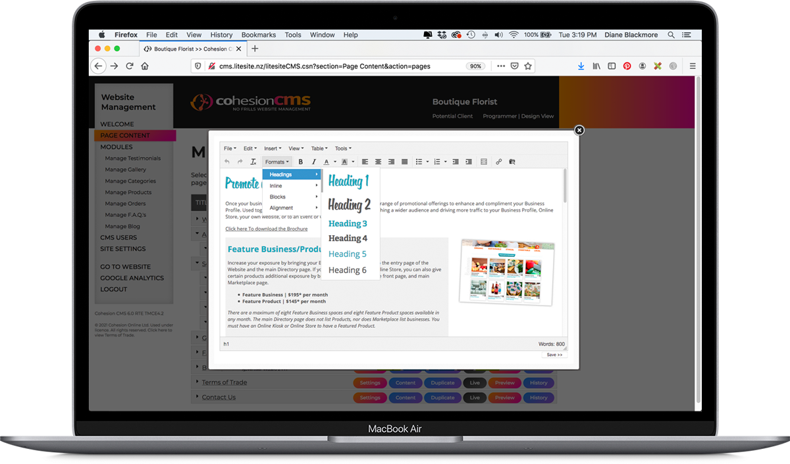
Task: Click the brochure download link
Action: (x=266, y=229)
